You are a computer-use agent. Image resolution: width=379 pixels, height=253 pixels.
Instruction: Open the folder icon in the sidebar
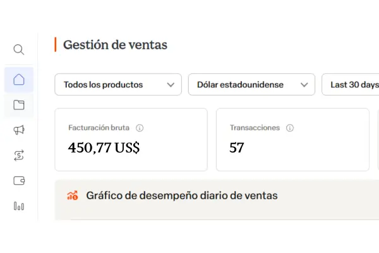19,105
